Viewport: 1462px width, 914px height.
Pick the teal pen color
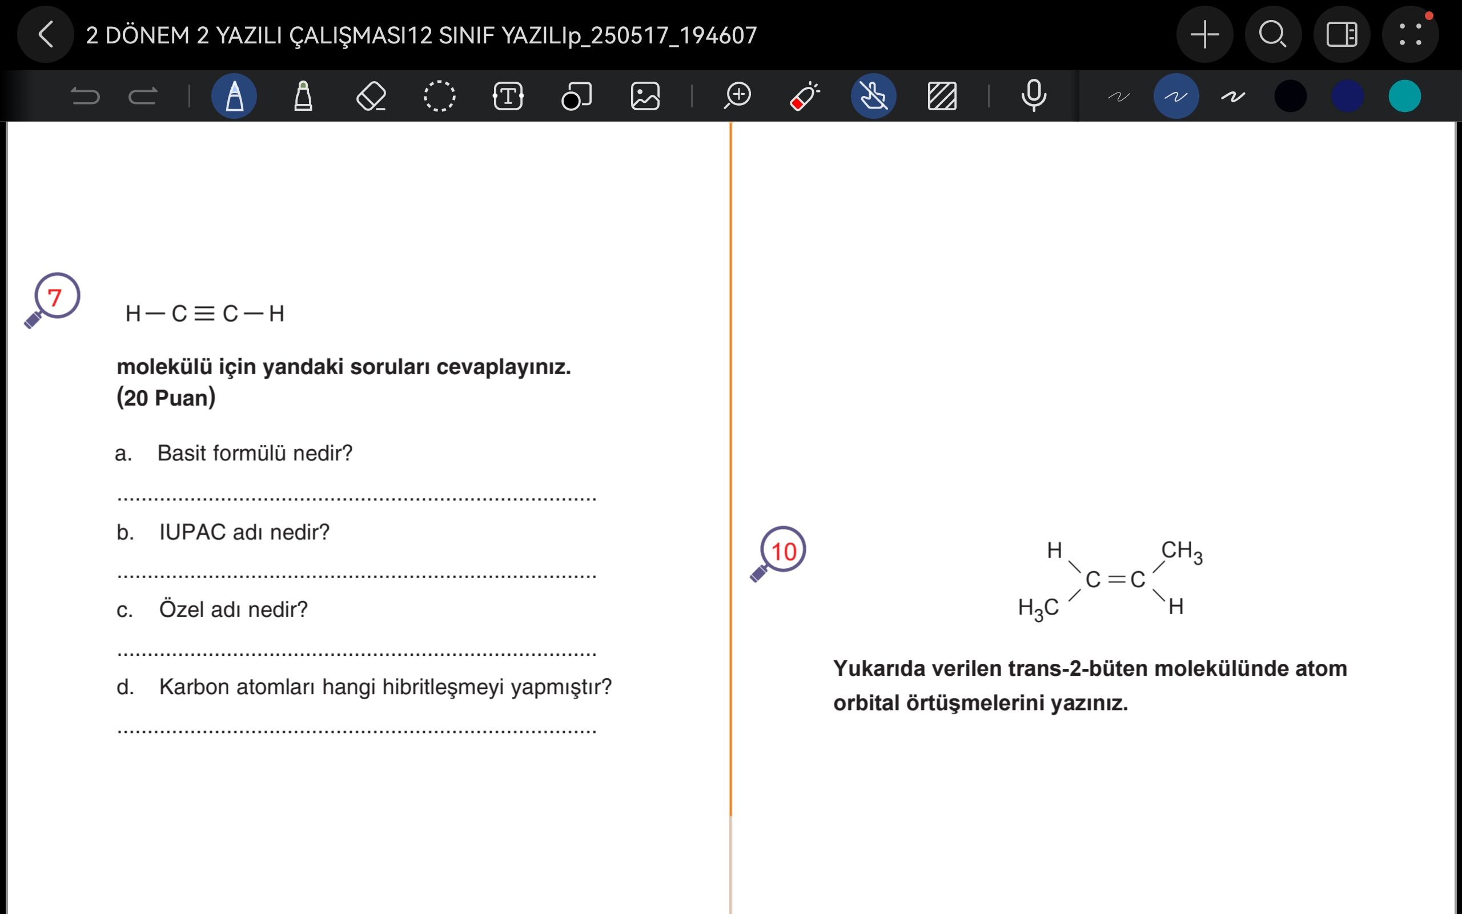[x=1405, y=96]
